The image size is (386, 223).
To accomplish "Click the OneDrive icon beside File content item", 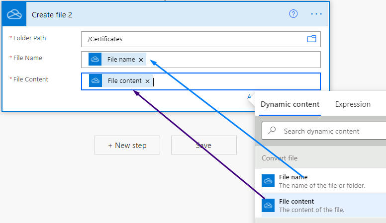I will [x=268, y=205].
